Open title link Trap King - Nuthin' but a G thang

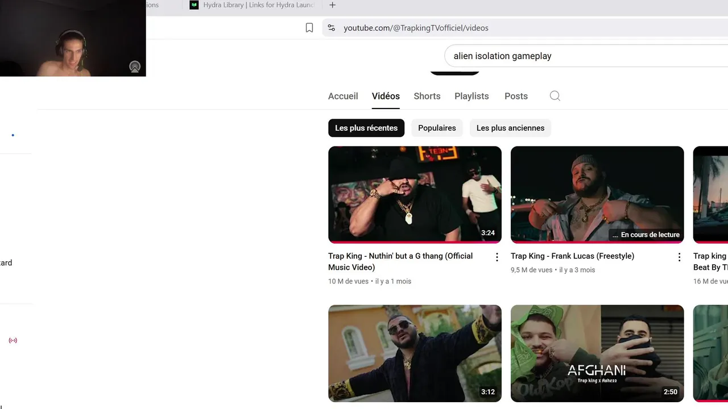[400, 261]
